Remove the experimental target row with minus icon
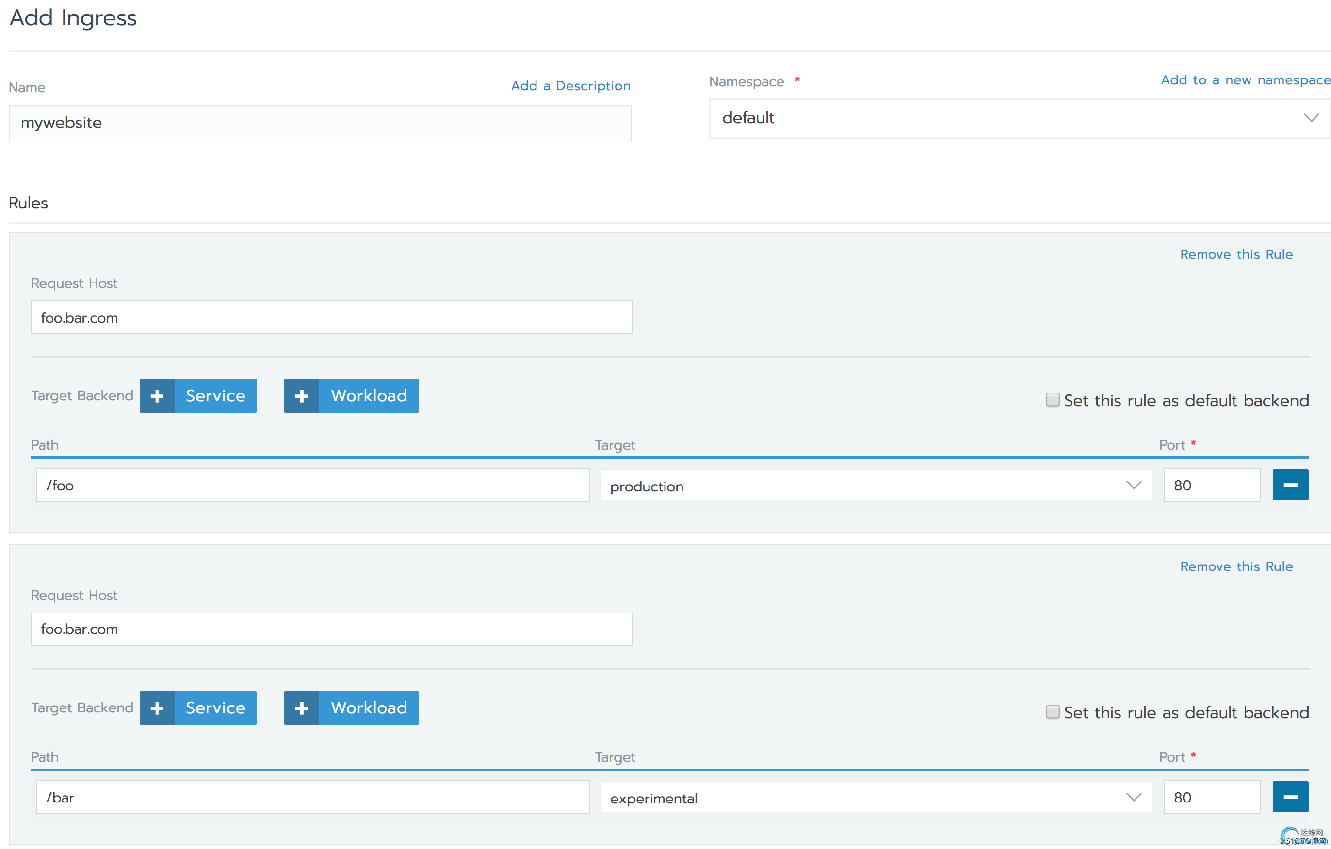Screen dimensions: 1331x849 click(x=1290, y=797)
